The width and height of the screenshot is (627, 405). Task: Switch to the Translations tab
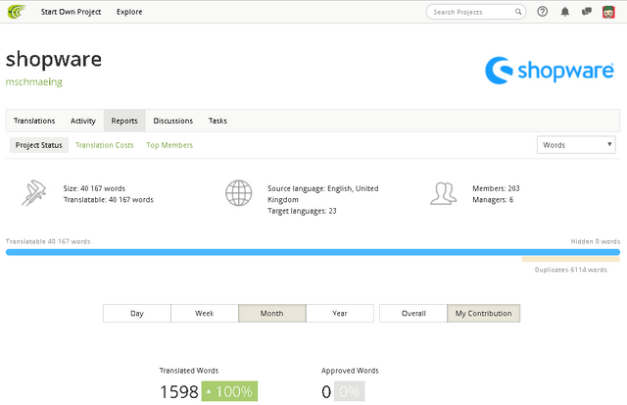tap(34, 121)
